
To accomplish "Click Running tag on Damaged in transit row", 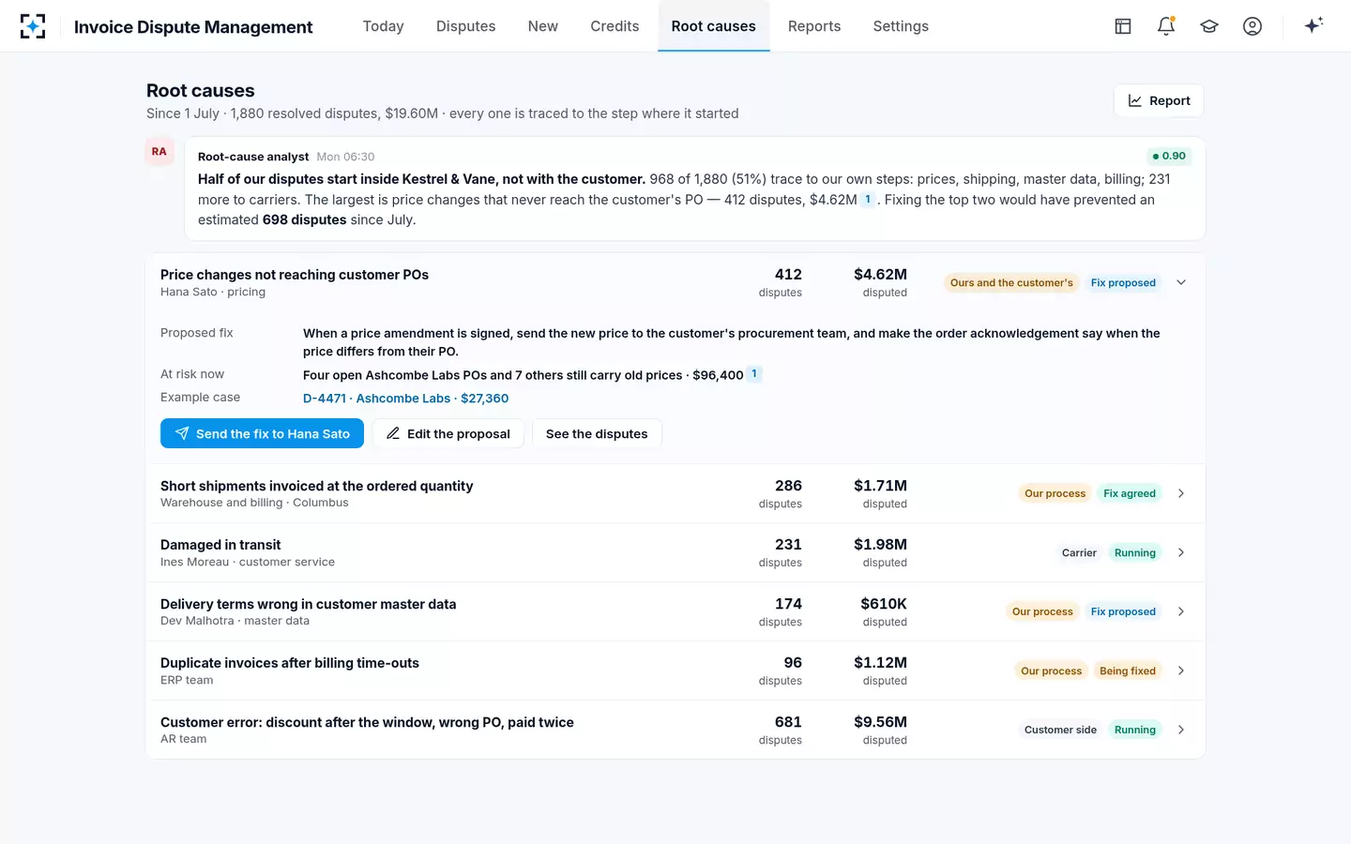I will tap(1135, 552).
